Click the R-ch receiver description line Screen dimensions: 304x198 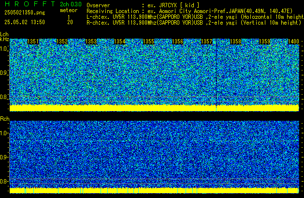coord(194,23)
